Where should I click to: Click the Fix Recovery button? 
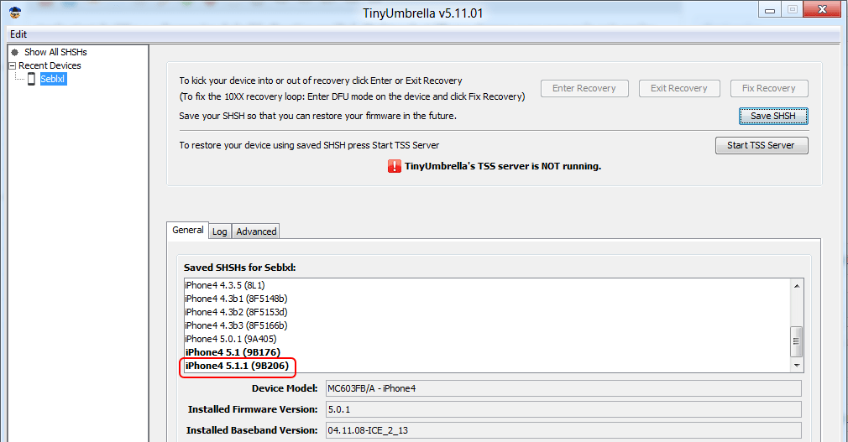768,88
